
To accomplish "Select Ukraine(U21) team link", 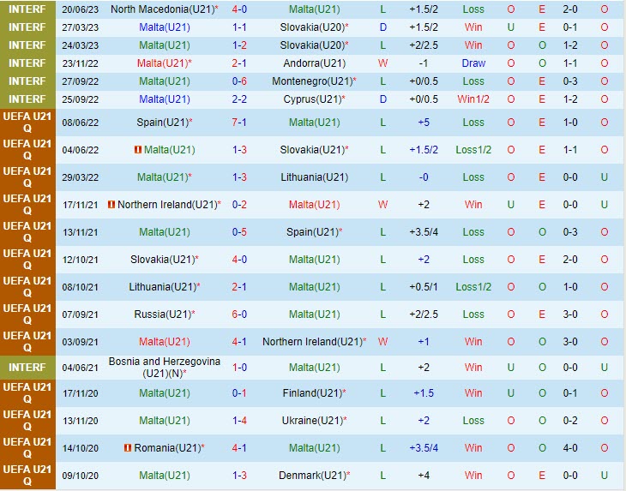I will click(311, 421).
